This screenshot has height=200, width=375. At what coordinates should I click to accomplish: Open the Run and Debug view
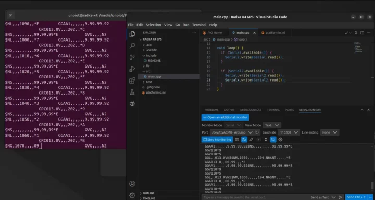pos(132,69)
